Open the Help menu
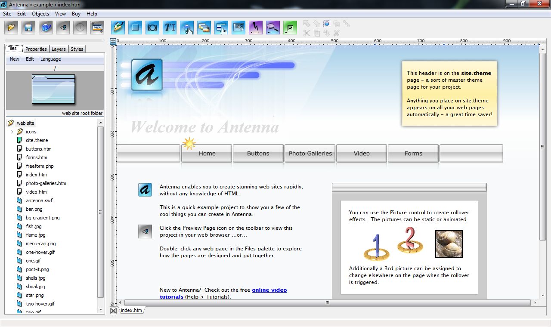 pos(92,14)
